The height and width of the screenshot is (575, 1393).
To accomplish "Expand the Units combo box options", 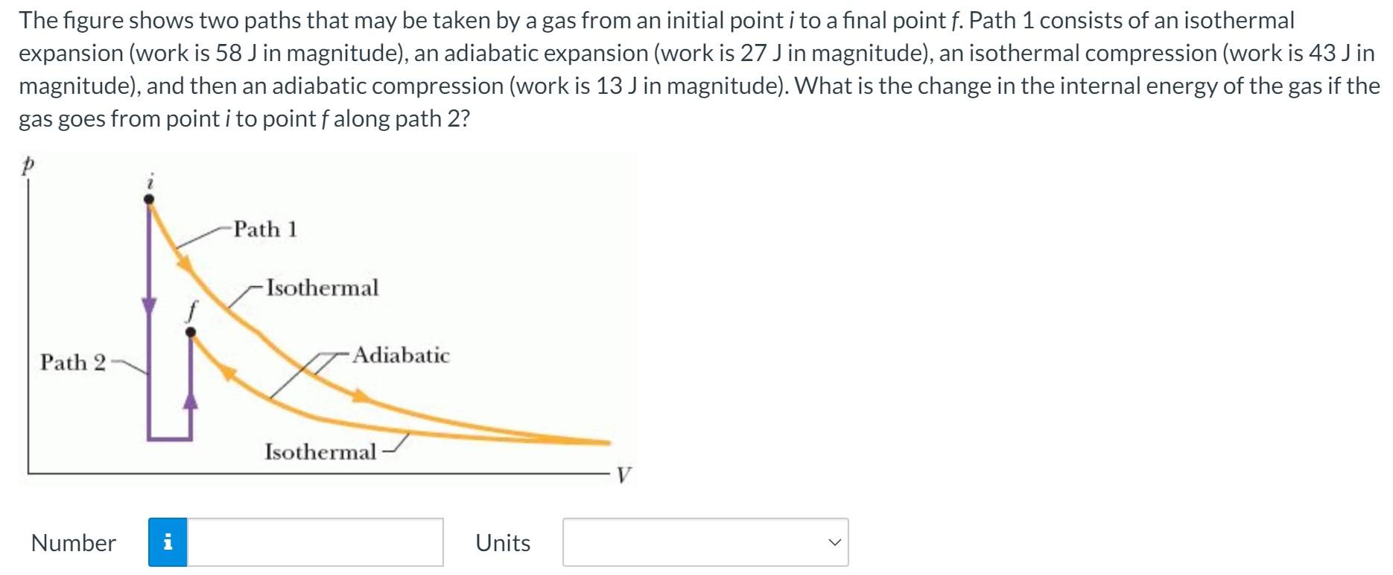I will pyautogui.click(x=705, y=543).
